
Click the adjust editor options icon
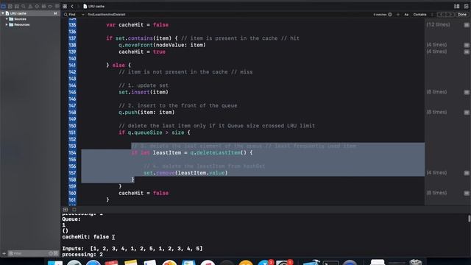click(456, 6)
